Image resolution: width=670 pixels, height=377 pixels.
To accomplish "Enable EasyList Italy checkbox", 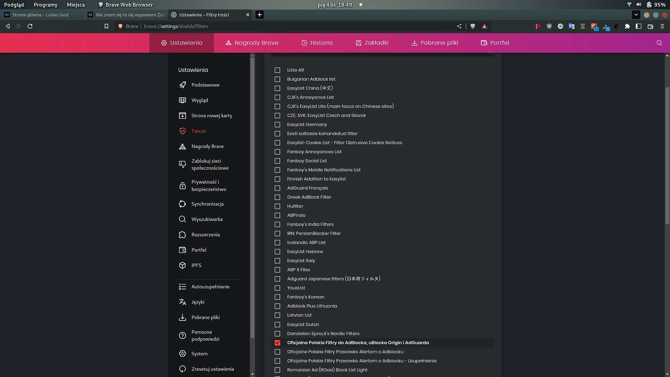I will [x=277, y=261].
